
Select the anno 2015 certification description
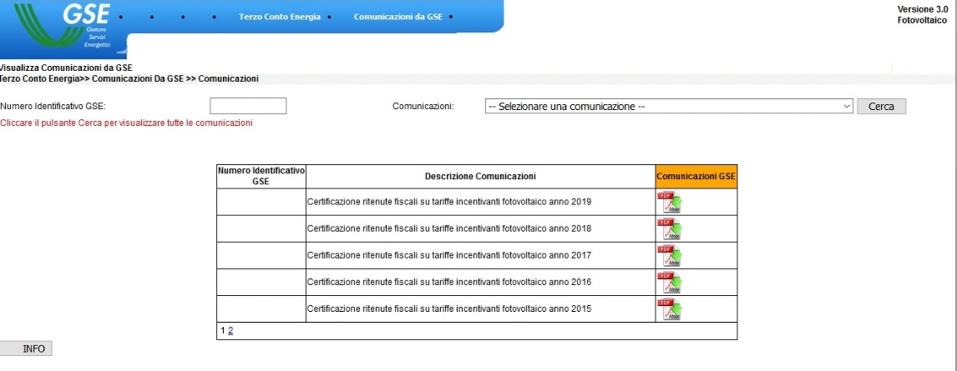[x=449, y=308]
